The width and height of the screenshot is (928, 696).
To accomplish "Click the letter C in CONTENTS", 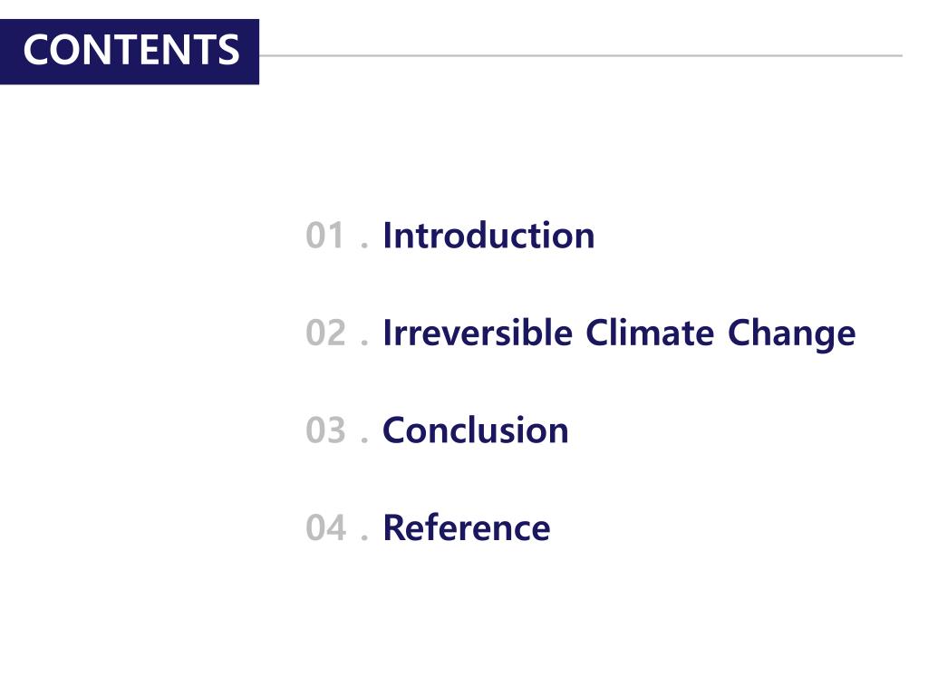I will click(35, 49).
